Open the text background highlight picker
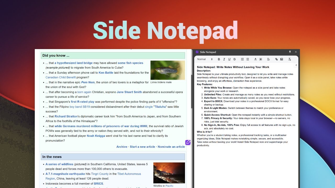 (x=261, y=59)
